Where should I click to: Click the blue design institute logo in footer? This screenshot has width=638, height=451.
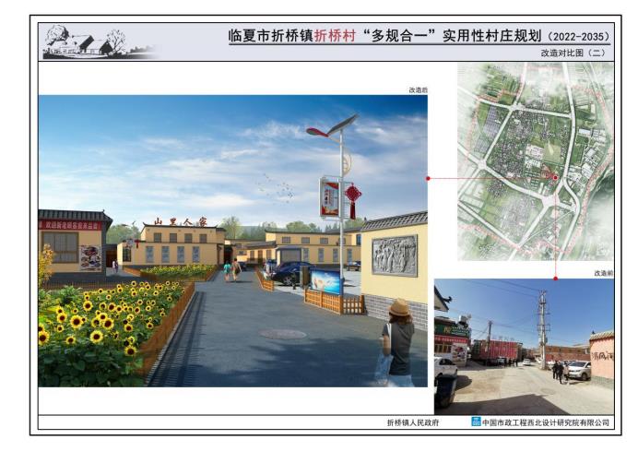476,422
